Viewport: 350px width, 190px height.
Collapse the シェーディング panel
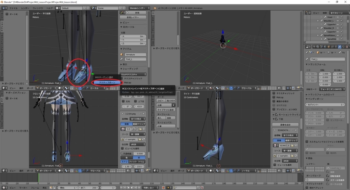click(130, 69)
